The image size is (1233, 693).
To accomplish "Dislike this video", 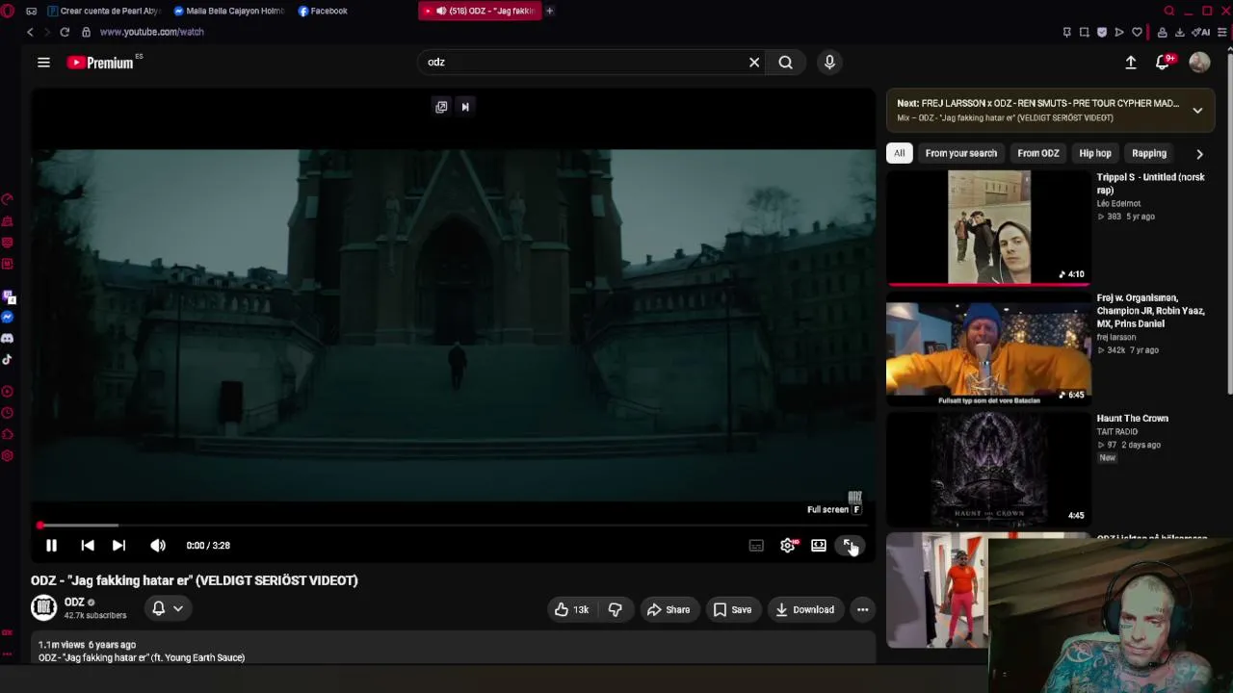I will pos(615,609).
